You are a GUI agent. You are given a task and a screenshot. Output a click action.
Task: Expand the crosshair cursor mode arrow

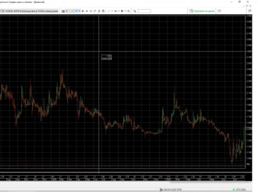80,11
